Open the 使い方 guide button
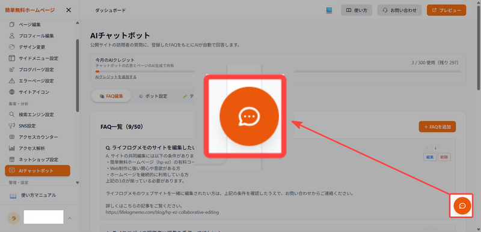Viewport: 481px width, 232px height. [x=357, y=10]
